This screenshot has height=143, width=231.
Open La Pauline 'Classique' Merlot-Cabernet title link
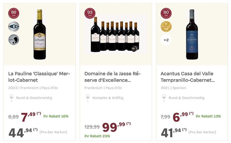[39, 77]
